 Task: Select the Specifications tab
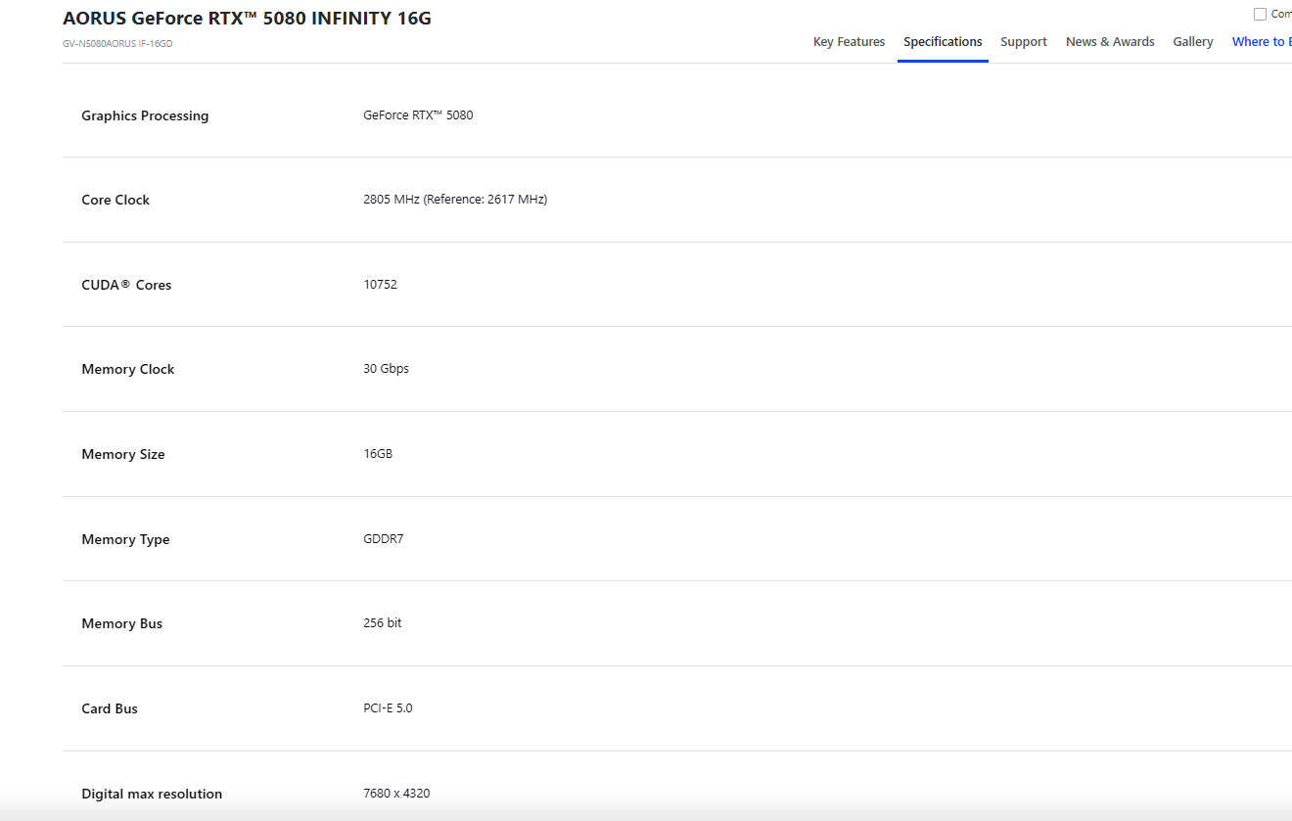[943, 42]
